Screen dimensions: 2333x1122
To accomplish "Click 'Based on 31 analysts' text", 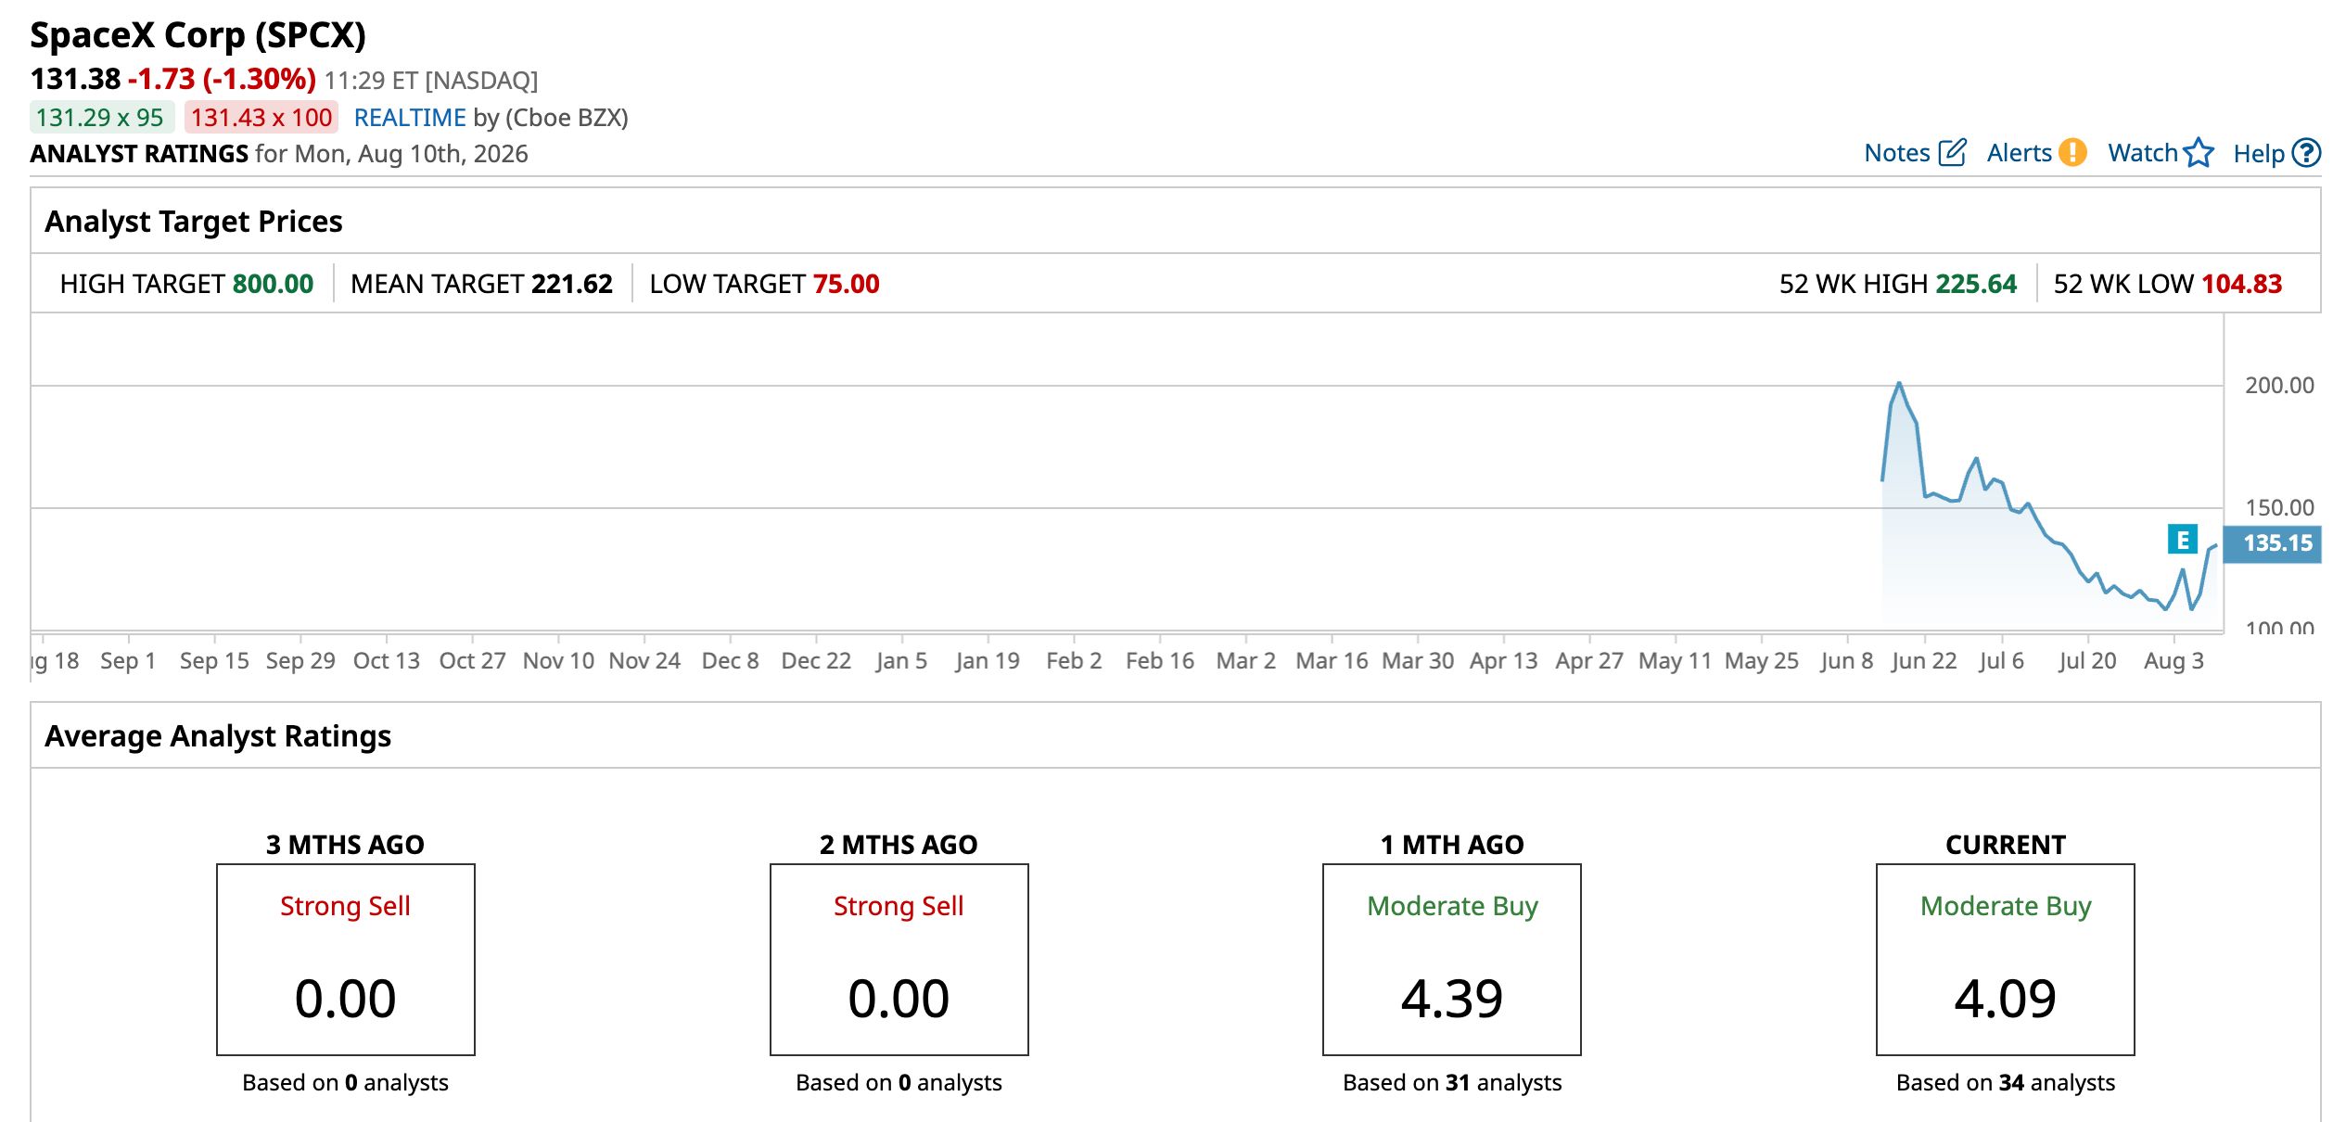I will click(1452, 1083).
